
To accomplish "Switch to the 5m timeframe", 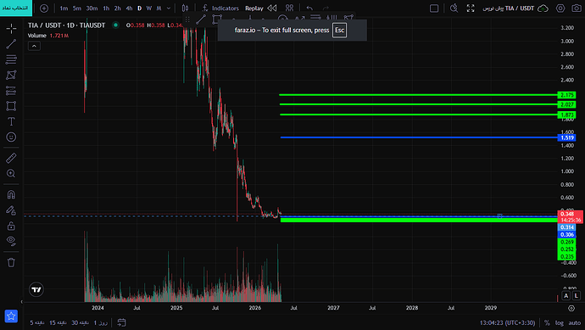I will pyautogui.click(x=77, y=8).
